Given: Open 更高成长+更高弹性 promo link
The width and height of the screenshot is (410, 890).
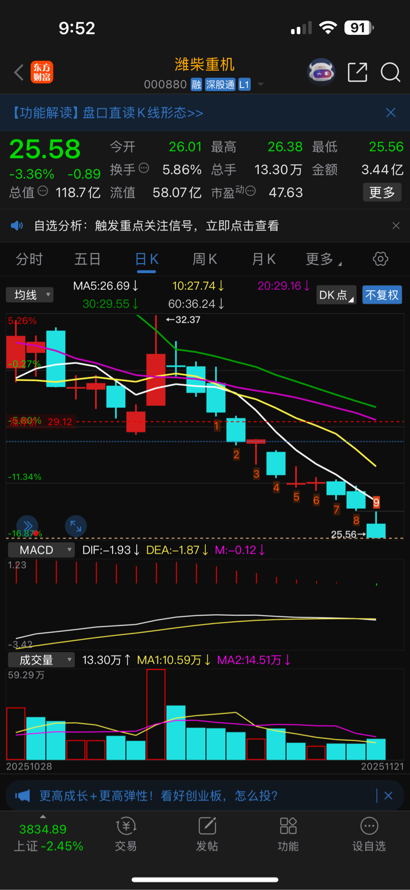Looking at the screenshot, I should [159, 795].
